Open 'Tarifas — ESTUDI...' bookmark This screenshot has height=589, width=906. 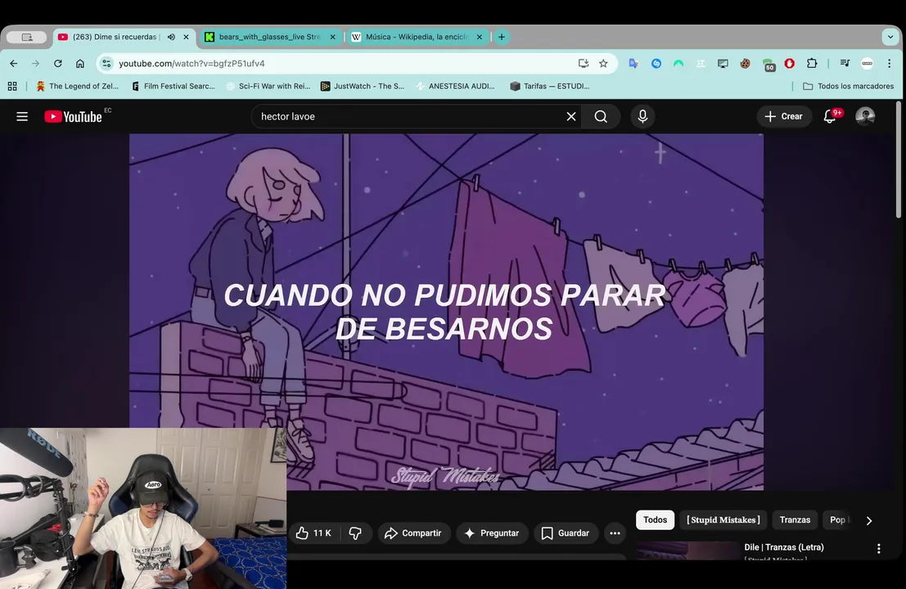coord(550,86)
